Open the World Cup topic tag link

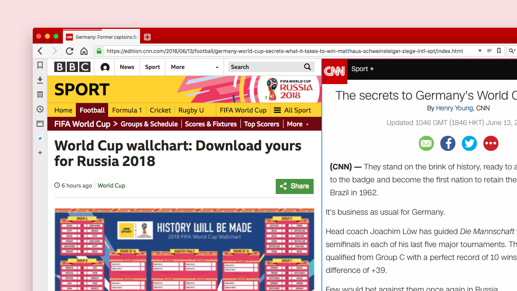(111, 186)
